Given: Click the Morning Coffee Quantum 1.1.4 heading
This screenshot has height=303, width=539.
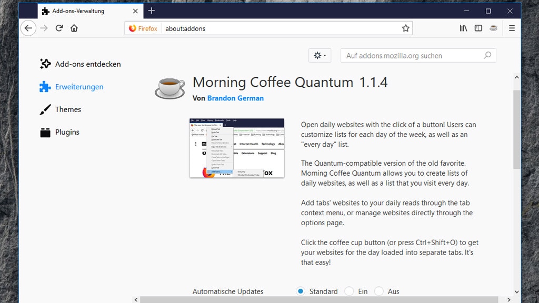Looking at the screenshot, I should (290, 83).
